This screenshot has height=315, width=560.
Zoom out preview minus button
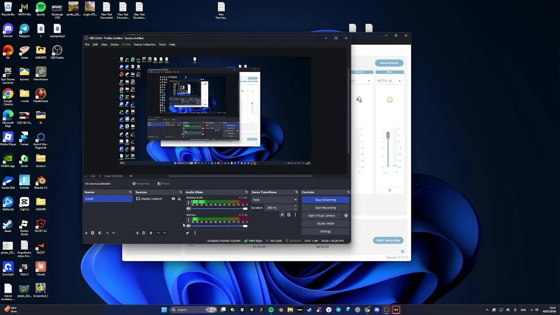pos(86,176)
